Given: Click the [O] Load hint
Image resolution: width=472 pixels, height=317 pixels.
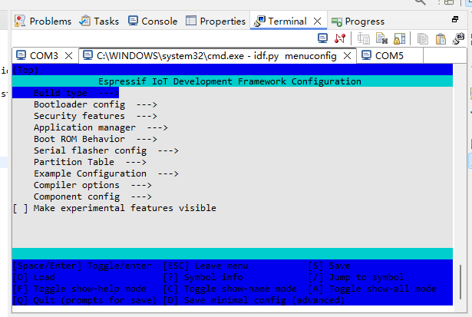Looking at the screenshot, I should (x=34, y=277).
